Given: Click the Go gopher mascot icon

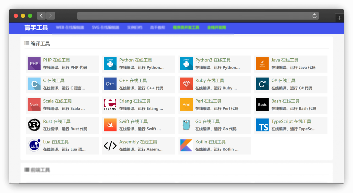Looking at the screenshot, I should pos(186,125).
